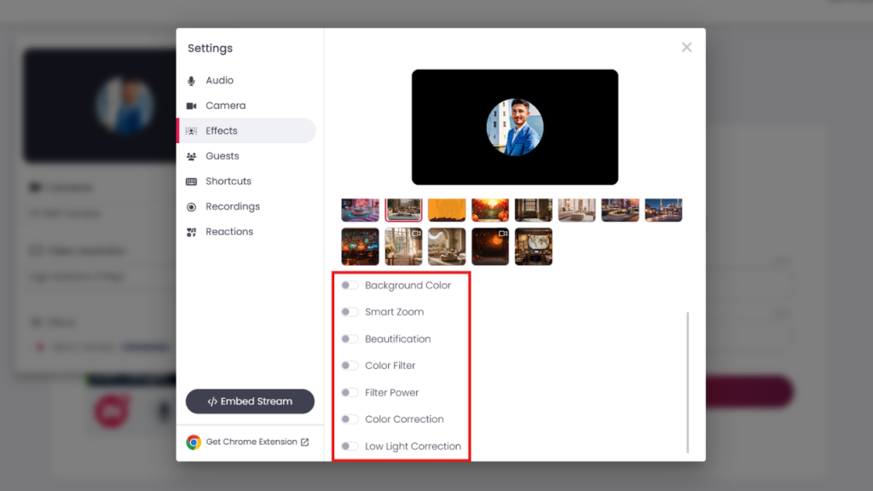
Task: Select the sunset landscape background thumbnail
Action: click(490, 209)
